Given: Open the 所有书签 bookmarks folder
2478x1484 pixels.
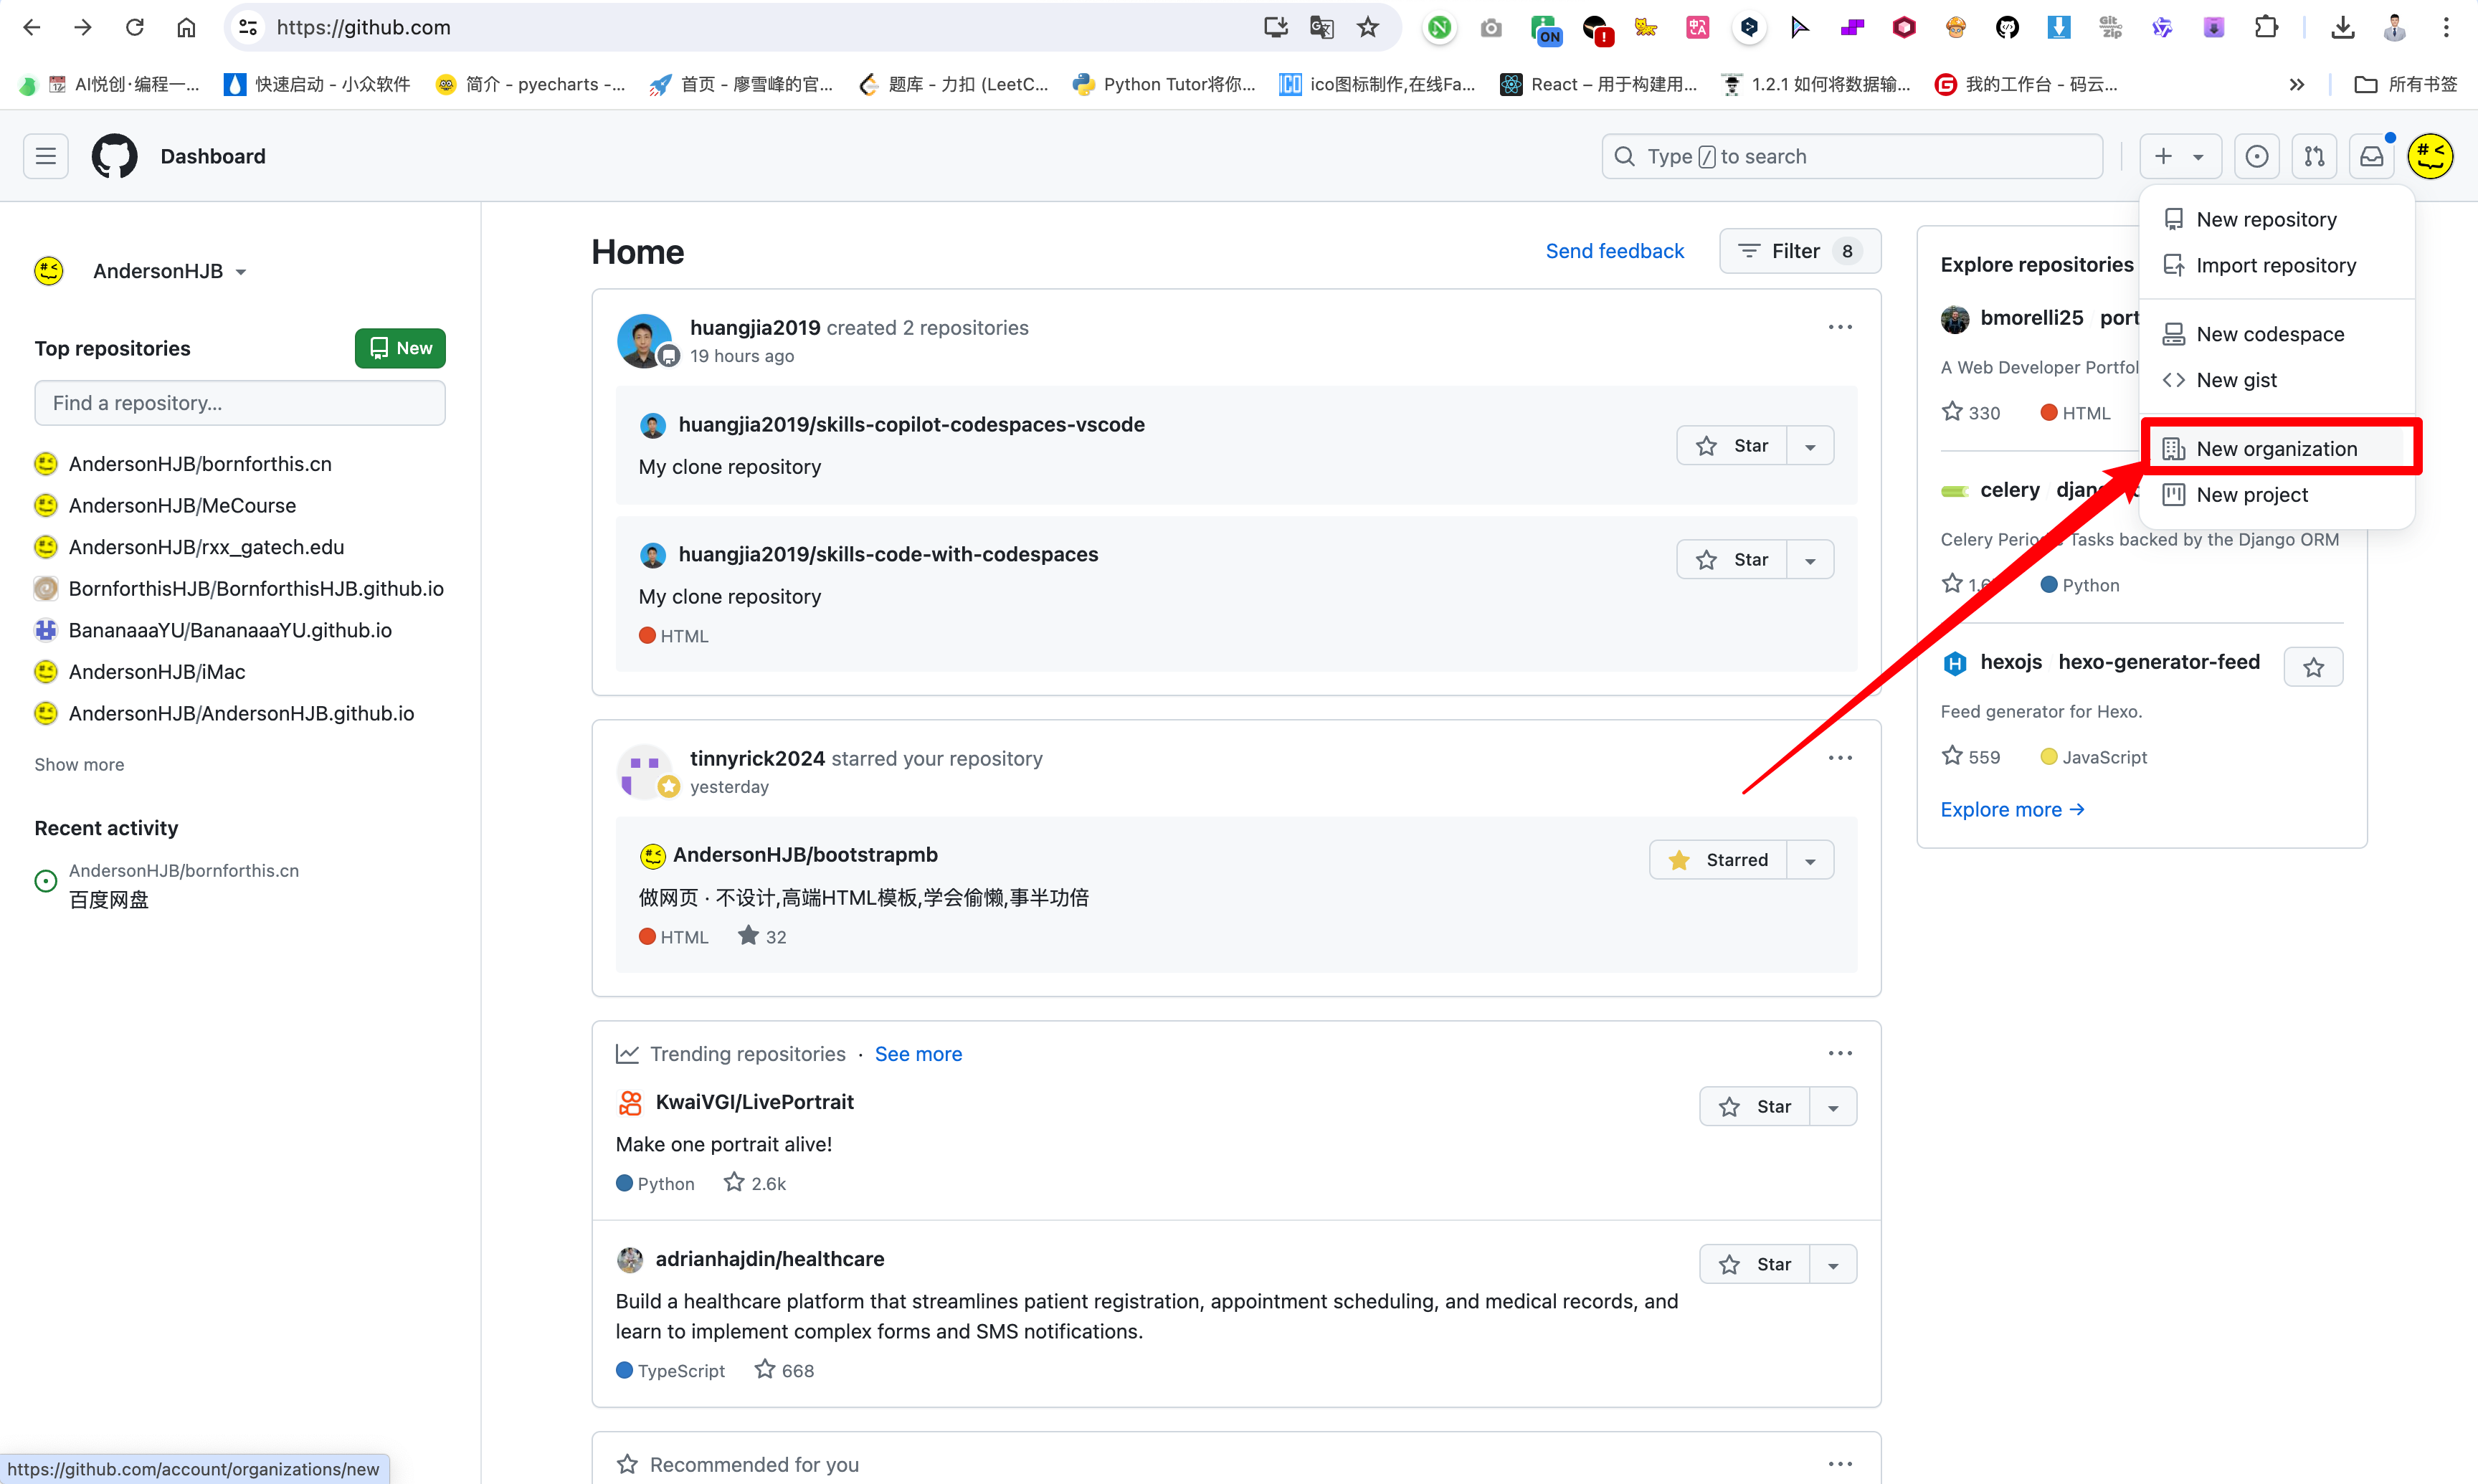Looking at the screenshot, I should pos(2406,84).
